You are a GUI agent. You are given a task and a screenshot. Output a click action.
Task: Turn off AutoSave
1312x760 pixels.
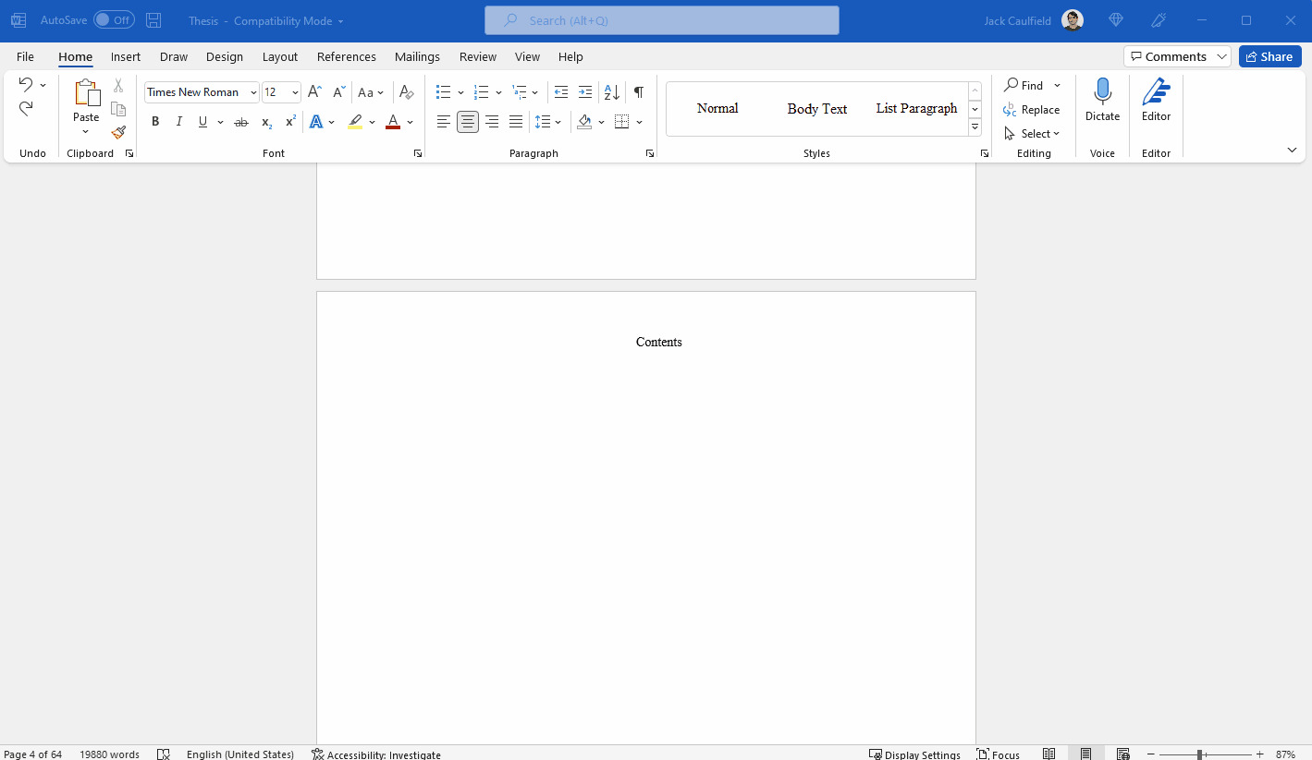[x=110, y=18]
